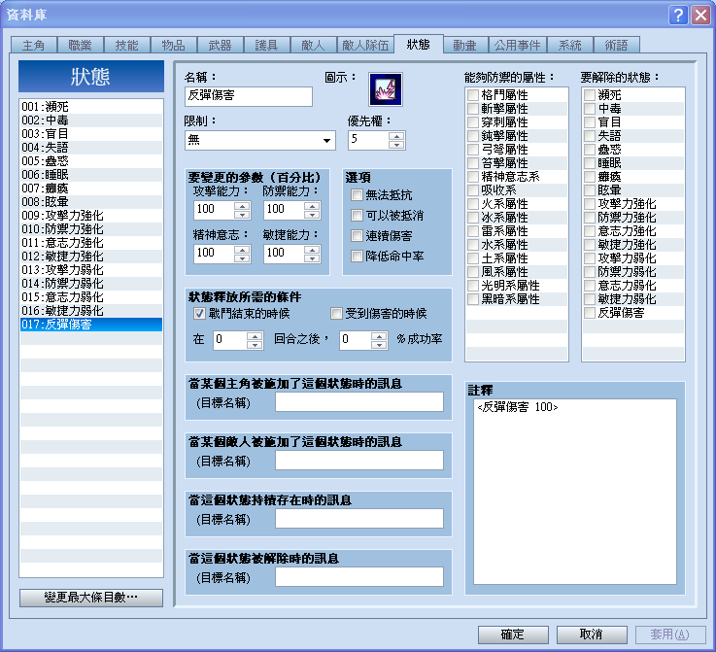Click the actor state-applied message field
This screenshot has width=716, height=652.
(x=359, y=402)
